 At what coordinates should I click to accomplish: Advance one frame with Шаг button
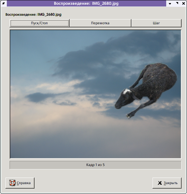click(x=156, y=23)
